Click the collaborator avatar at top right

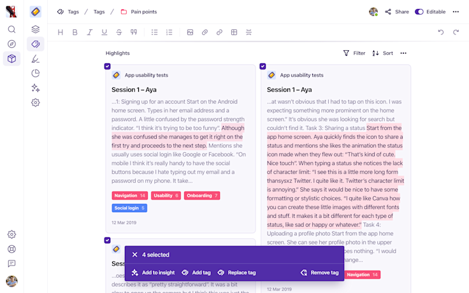[x=373, y=11]
